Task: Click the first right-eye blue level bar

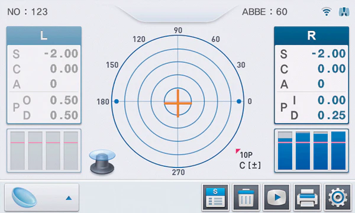Action: [285, 151]
